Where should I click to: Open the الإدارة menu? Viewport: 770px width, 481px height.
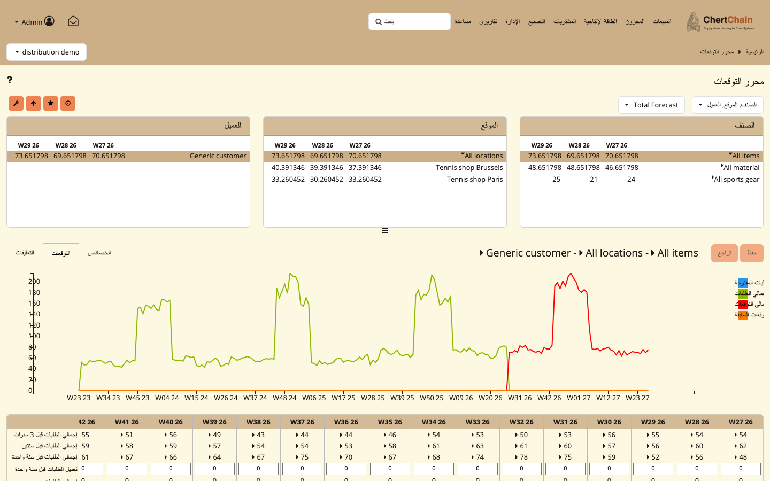[512, 21]
